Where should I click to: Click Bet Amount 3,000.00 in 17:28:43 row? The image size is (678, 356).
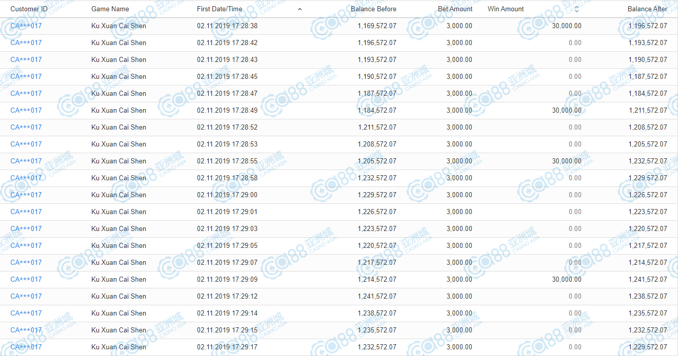[460, 59]
